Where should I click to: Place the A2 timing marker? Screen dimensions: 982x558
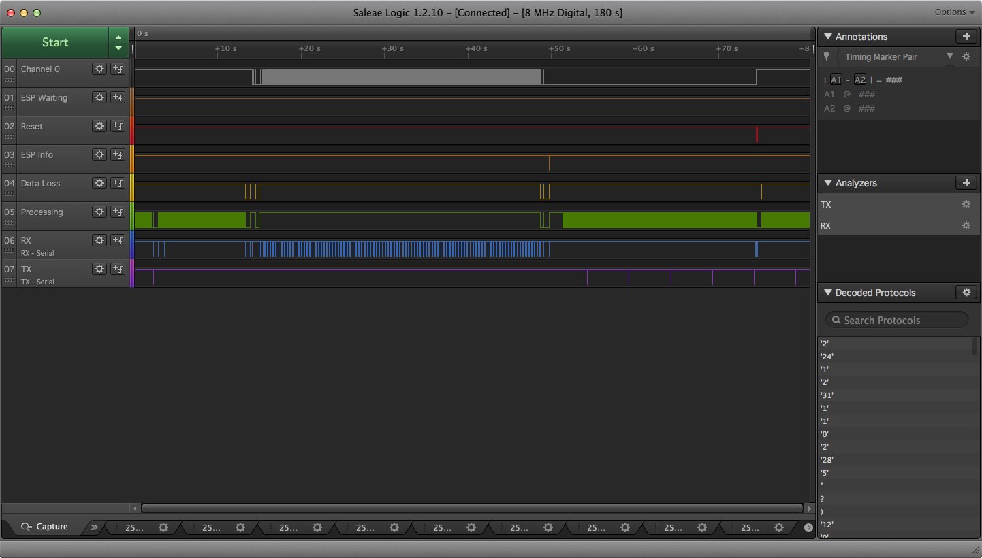tap(860, 80)
